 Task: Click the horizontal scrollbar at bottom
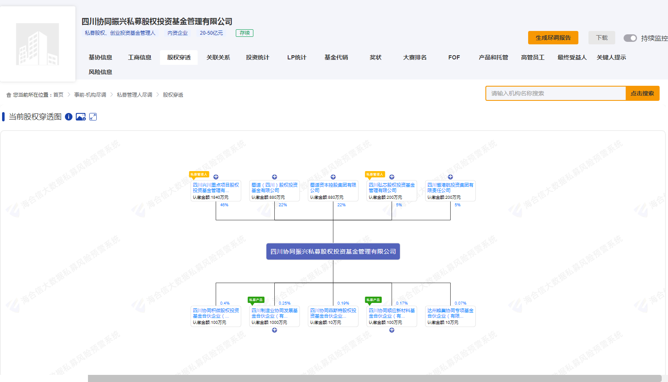pyautogui.click(x=374, y=378)
